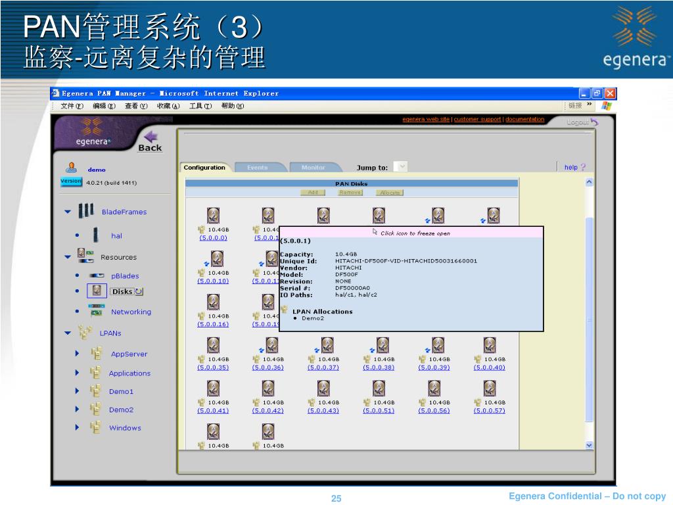Open the 查看(V) menu
The image size is (673, 505).
[136, 106]
